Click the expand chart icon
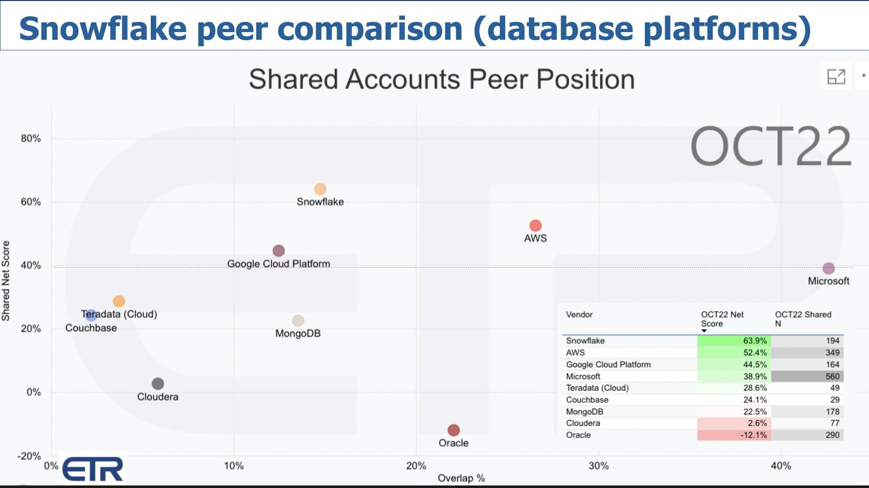The width and height of the screenshot is (869, 488). 836,76
